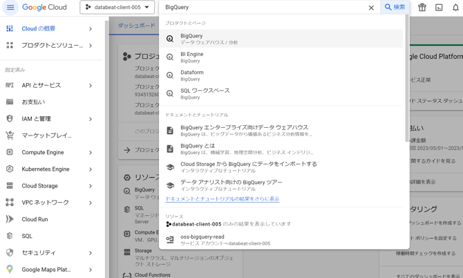Expand the Google Maps Platform submenu arrow

click(x=91, y=270)
